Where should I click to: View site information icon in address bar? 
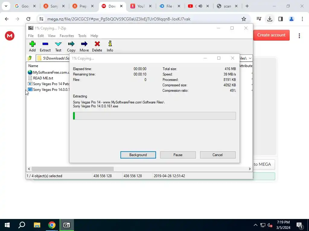point(41,19)
